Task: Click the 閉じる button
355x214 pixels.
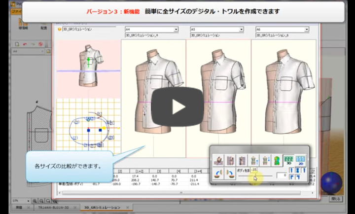Action: point(335,200)
